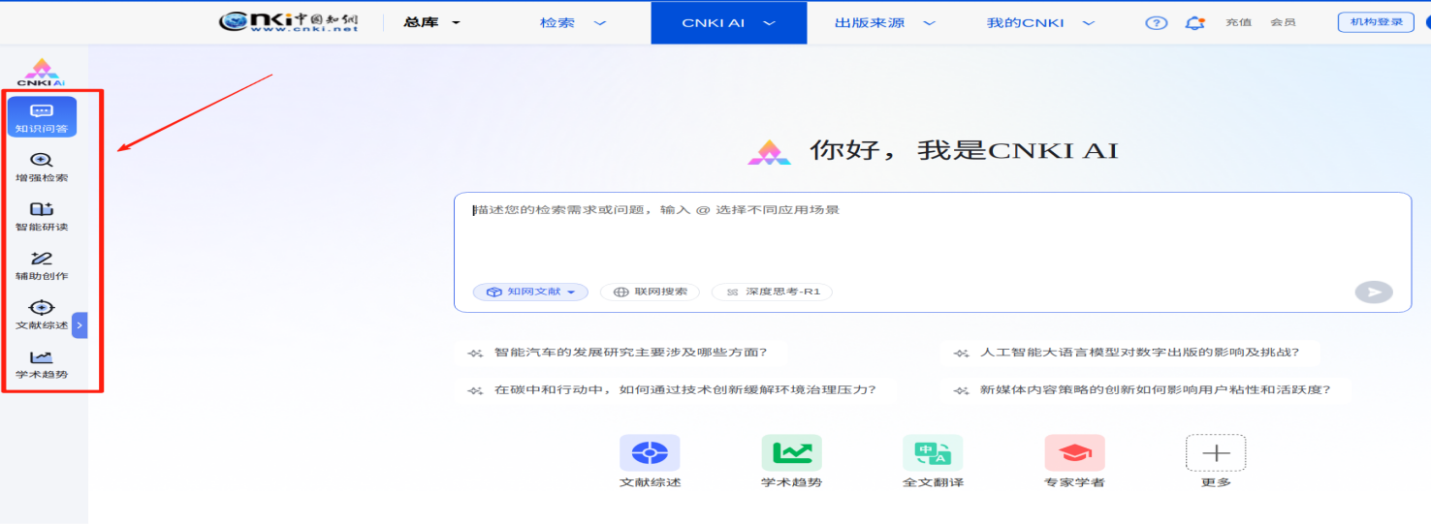The image size is (1431, 524).
Task: Click the 会员 link
Action: tap(1283, 22)
